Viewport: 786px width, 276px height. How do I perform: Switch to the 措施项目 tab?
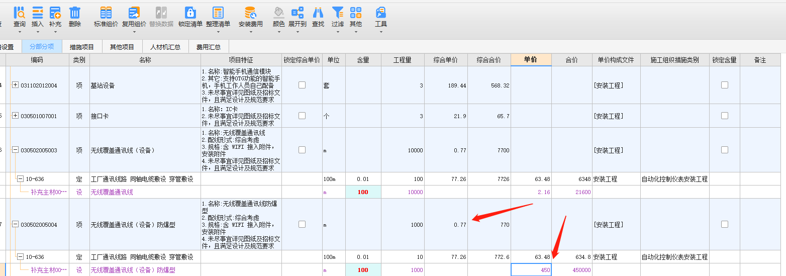[x=82, y=47]
